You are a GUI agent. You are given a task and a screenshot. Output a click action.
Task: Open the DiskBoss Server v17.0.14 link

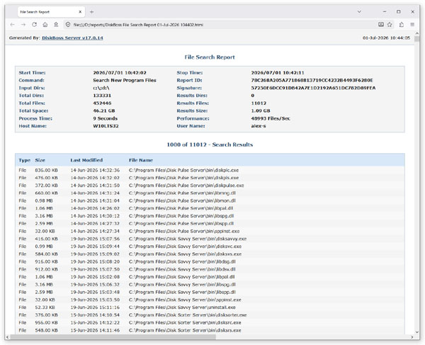coord(72,38)
